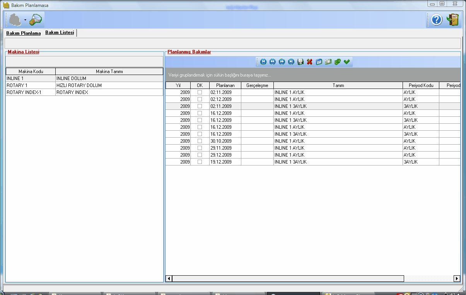466x295 pixels.
Task: Click the blue window icon in toolbar
Action: tap(319, 62)
